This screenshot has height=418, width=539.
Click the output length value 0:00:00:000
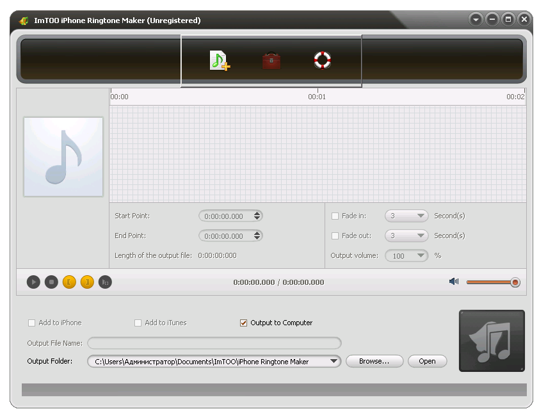[x=217, y=255]
